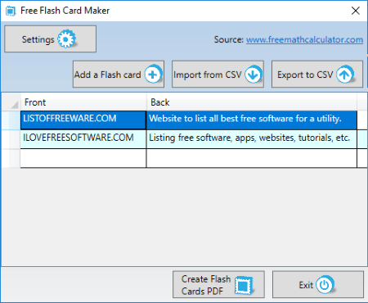The height and width of the screenshot is (303, 368).
Task: Click the 'Add a Flash card' label
Action: coord(107,75)
